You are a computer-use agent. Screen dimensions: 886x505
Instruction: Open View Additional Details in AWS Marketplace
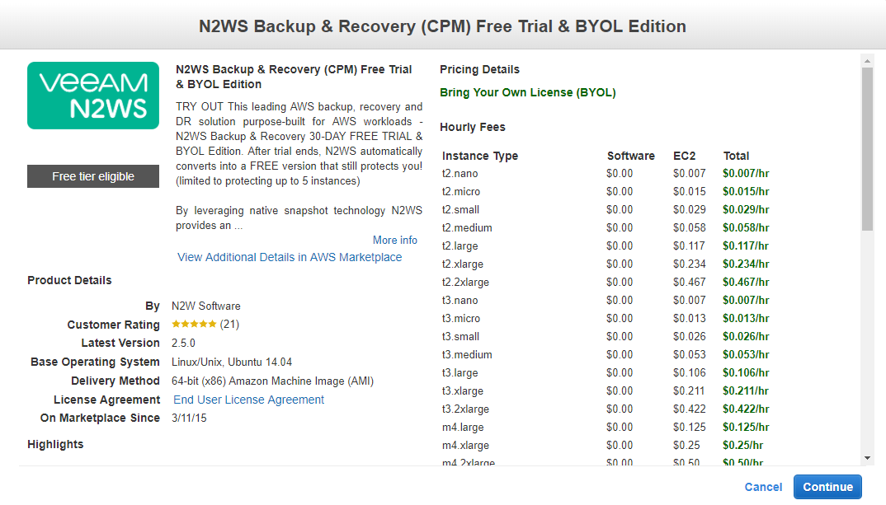coord(290,257)
